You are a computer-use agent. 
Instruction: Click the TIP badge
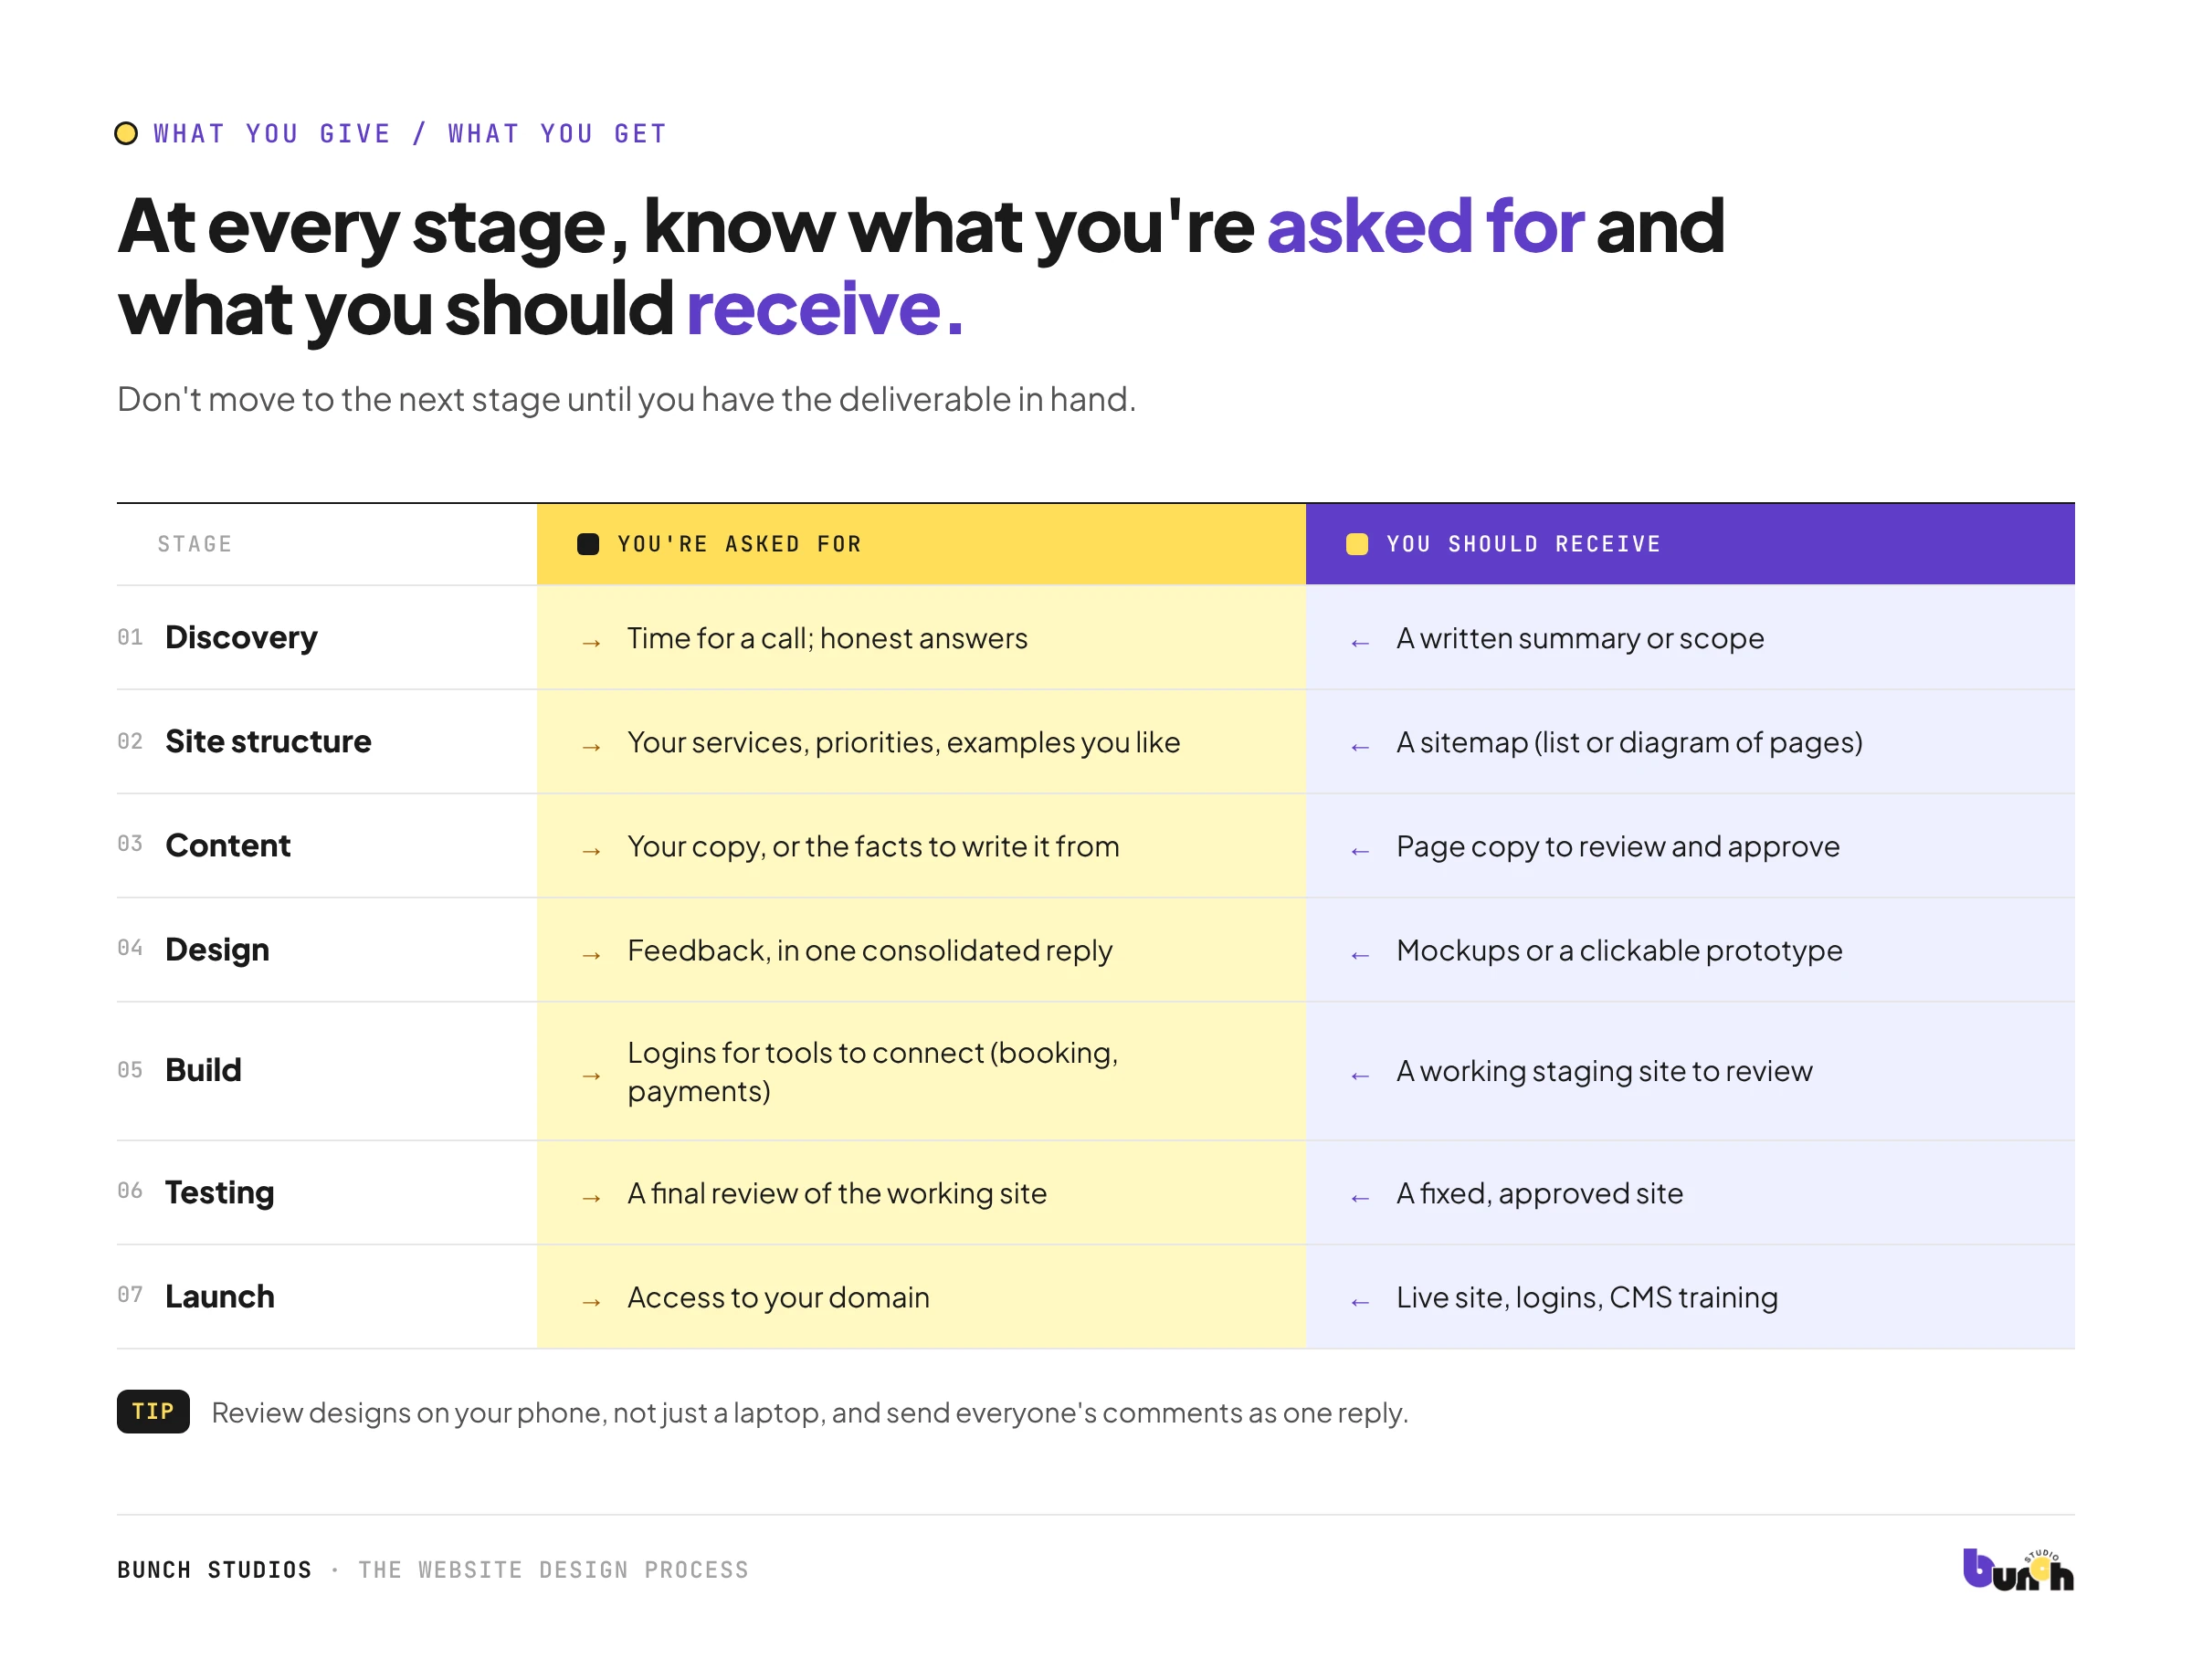tap(153, 1411)
